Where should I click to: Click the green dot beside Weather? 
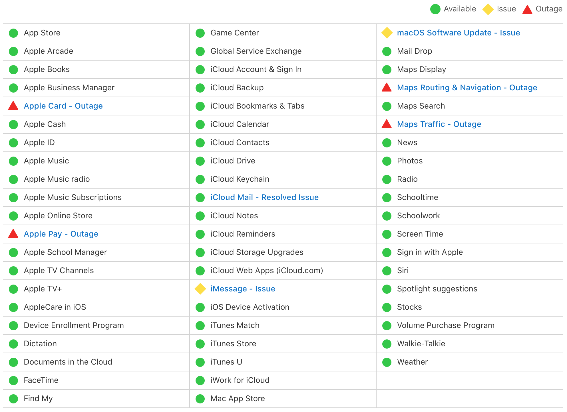[387, 362]
